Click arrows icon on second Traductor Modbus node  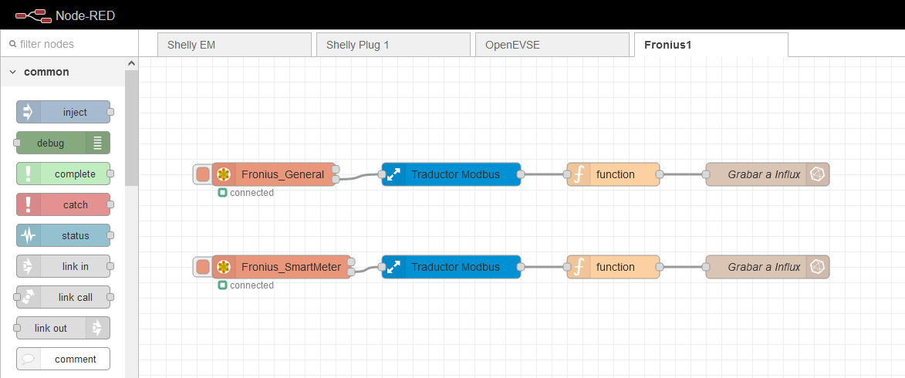(x=393, y=267)
